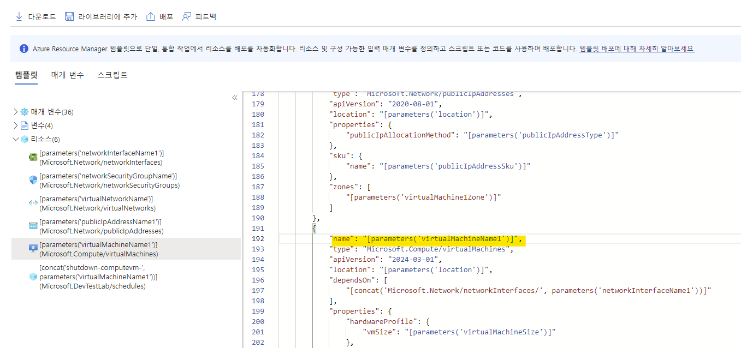
Task: Click the "dependsOn": [ code line
Action: click(x=358, y=280)
